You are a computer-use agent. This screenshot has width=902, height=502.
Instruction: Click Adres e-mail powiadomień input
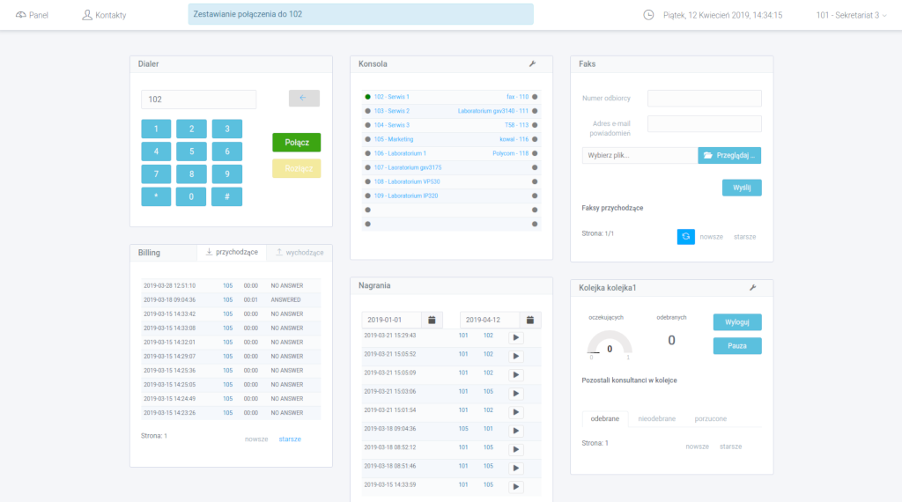[704, 123]
